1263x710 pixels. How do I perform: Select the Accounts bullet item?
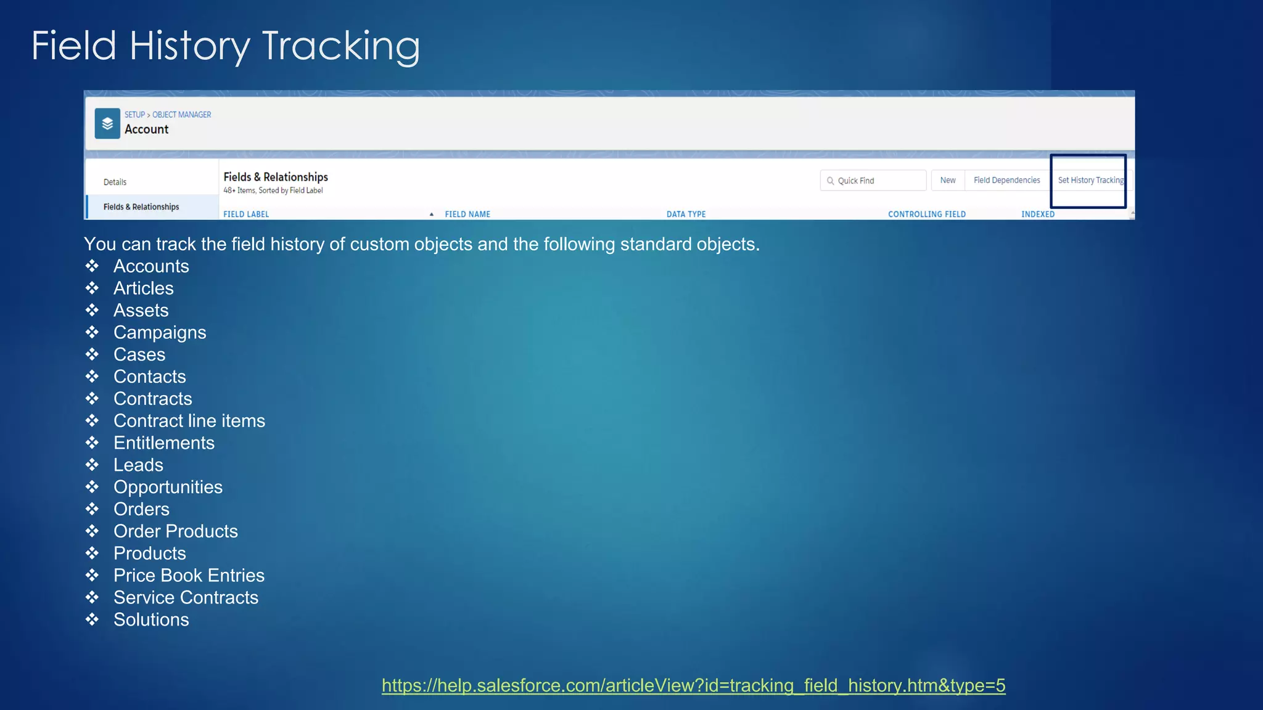(x=151, y=266)
